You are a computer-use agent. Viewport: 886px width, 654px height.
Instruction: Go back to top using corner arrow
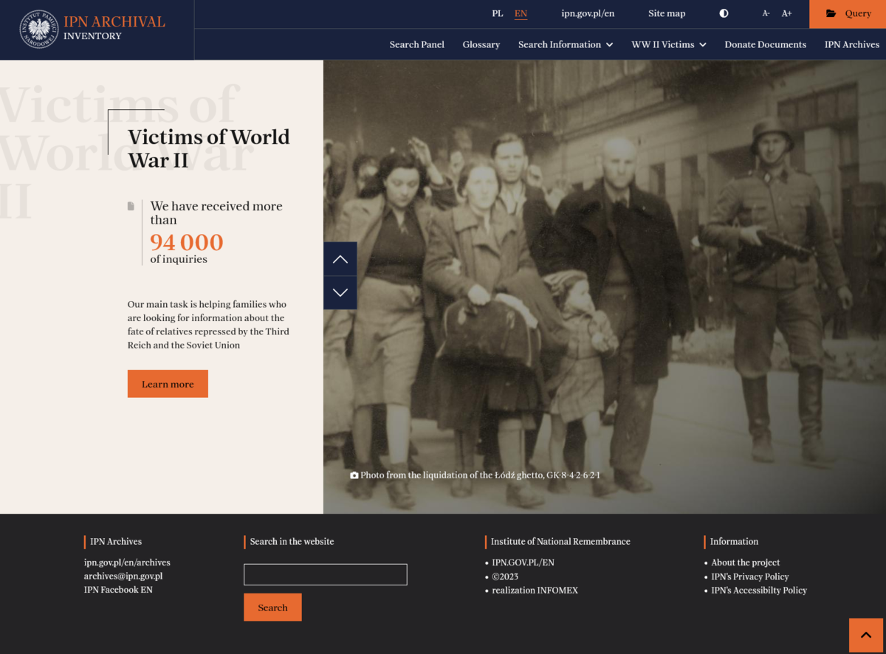867,636
